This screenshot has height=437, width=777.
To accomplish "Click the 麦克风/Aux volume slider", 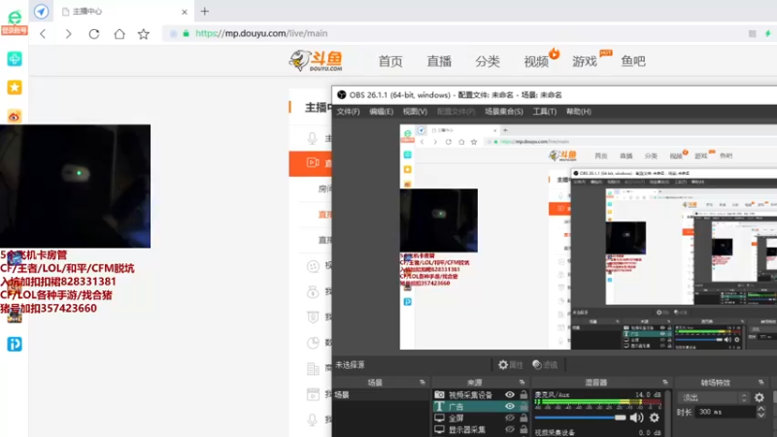I will pyautogui.click(x=580, y=418).
